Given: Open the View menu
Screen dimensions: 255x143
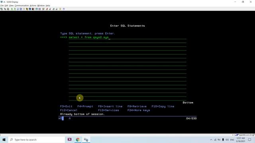Looking at the screenshot, I should point(12,6).
